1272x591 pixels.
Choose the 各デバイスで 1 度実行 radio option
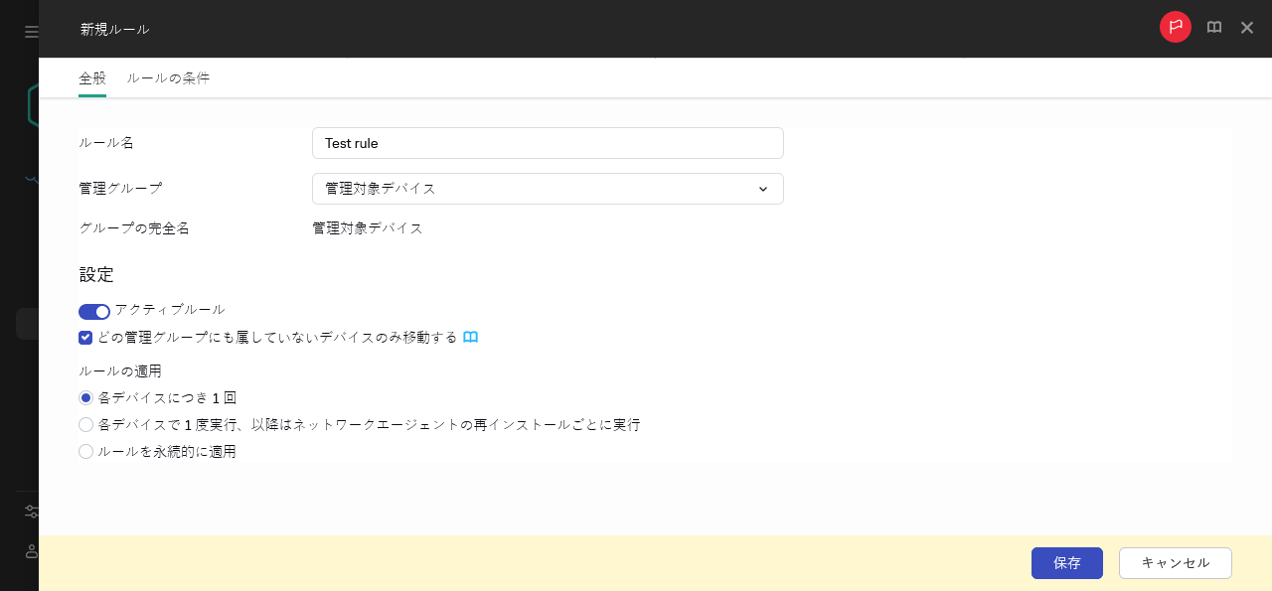click(86, 424)
